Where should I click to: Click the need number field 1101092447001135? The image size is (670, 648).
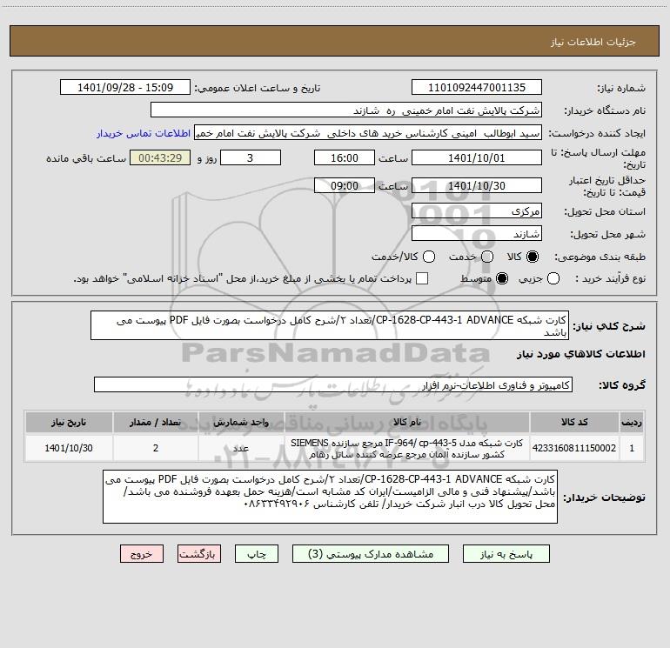pyautogui.click(x=477, y=88)
